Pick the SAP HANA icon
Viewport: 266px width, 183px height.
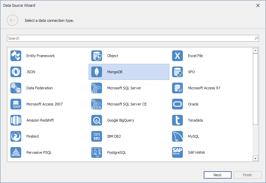177,152
